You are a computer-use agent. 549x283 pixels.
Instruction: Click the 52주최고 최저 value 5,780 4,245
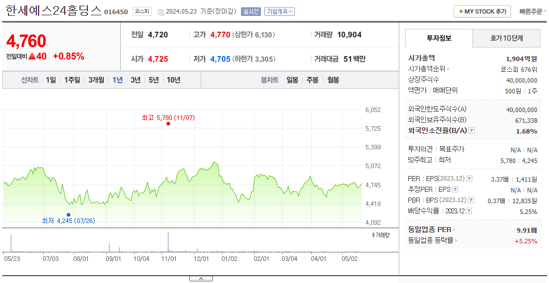(x=519, y=161)
